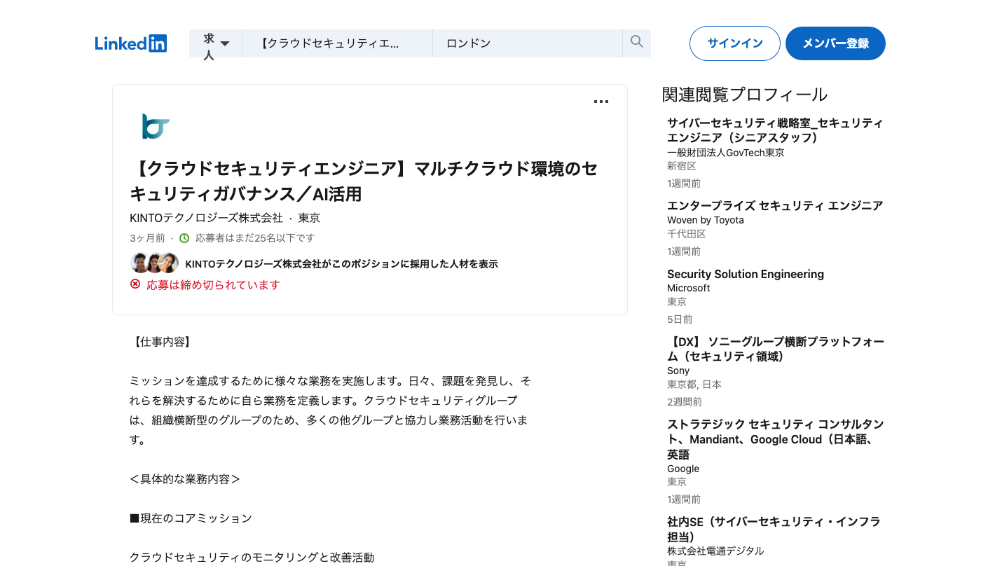Open the サイバーセキュリティ戦略室 job listing
Viewport: 981px width, 566px height.
pyautogui.click(x=775, y=130)
